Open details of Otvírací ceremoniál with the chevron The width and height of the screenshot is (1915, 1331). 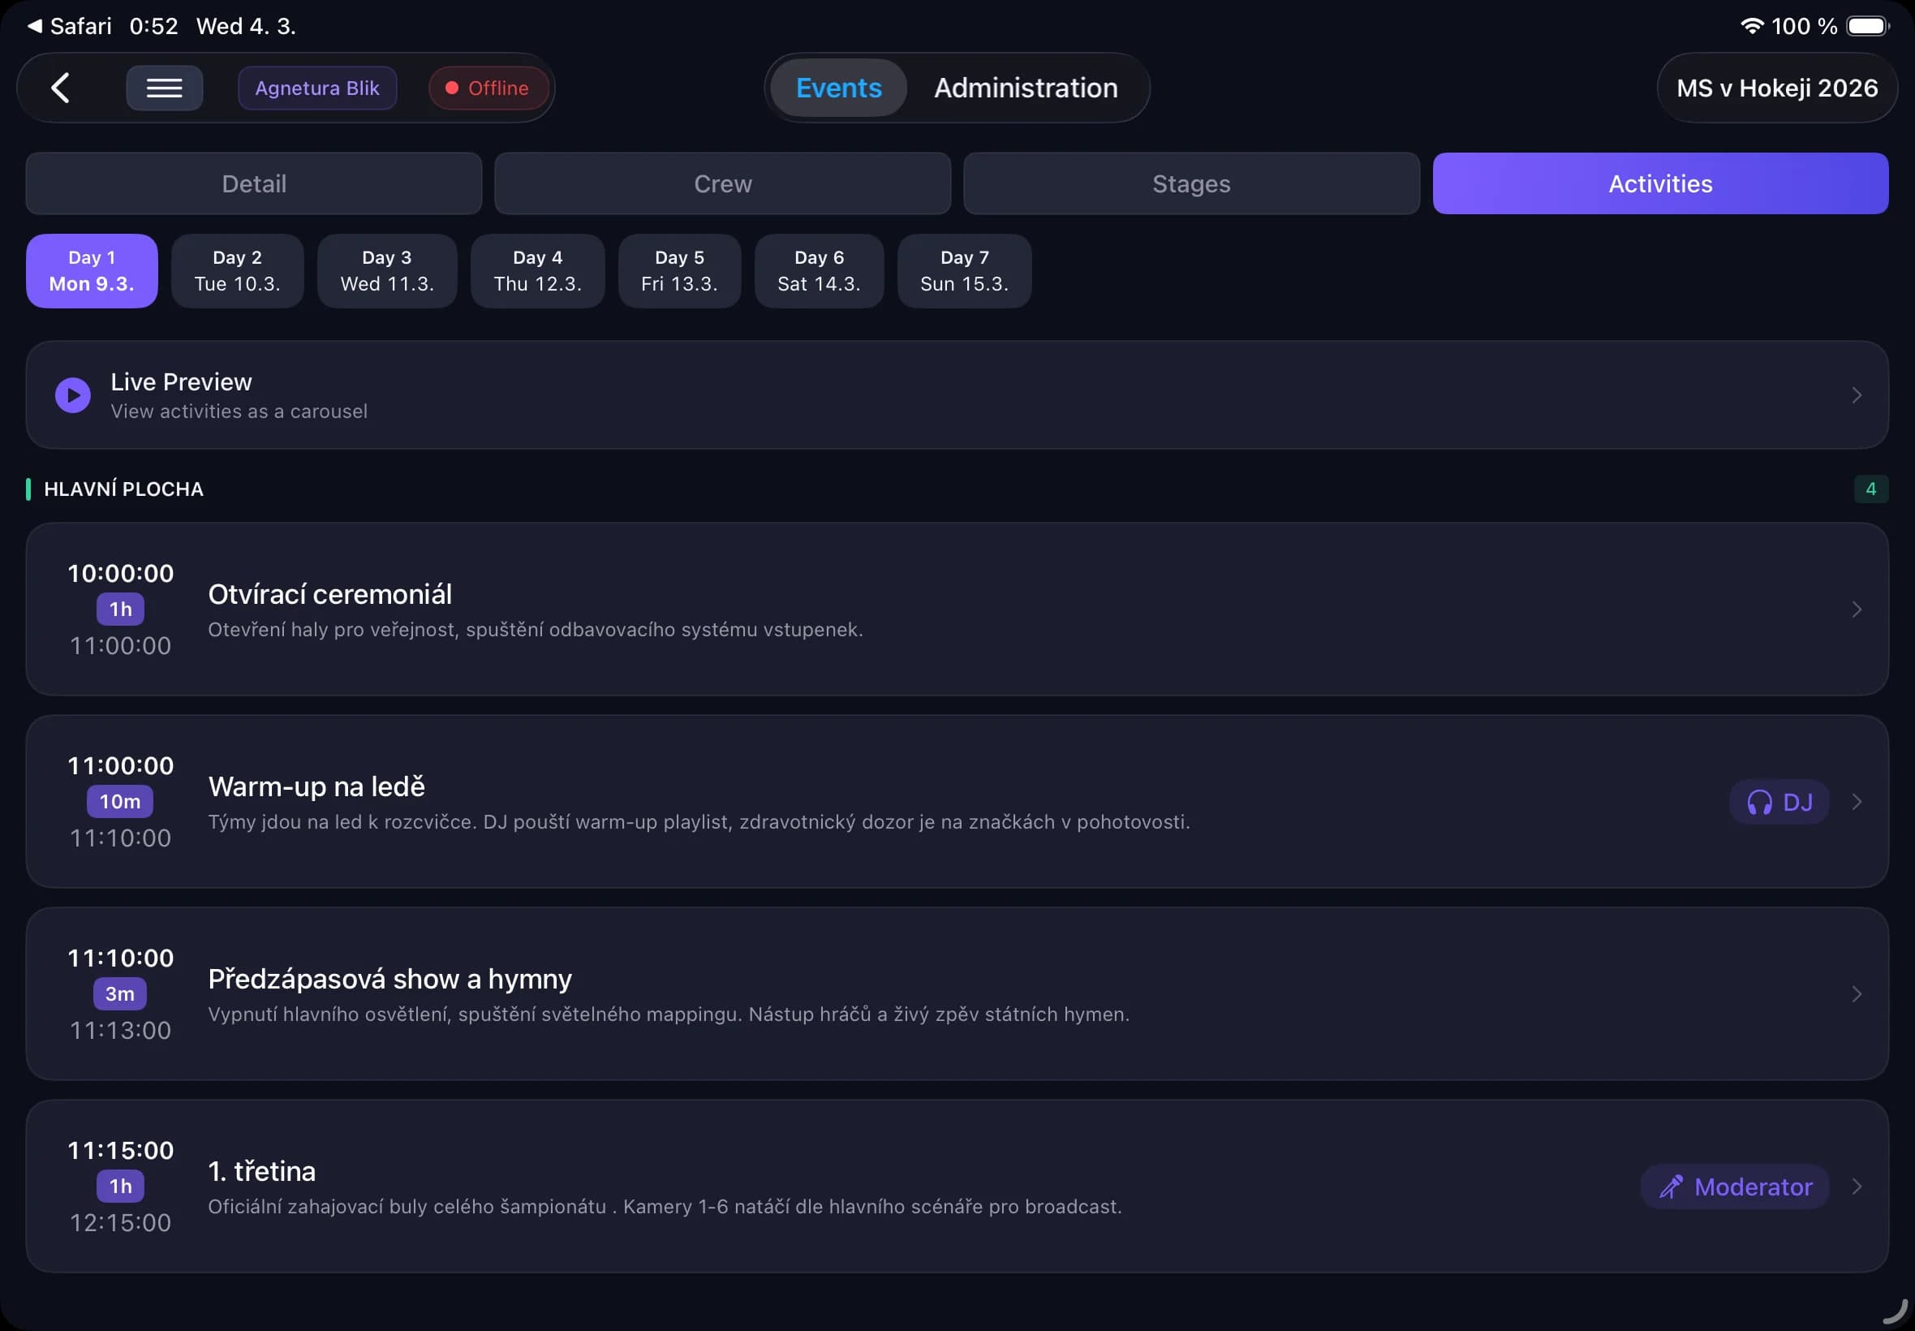[1857, 610]
